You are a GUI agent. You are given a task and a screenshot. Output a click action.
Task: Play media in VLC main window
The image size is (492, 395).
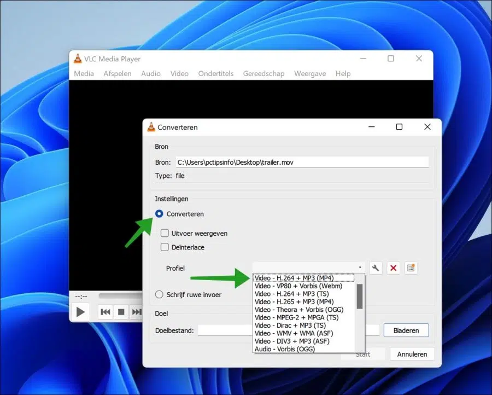(80, 312)
